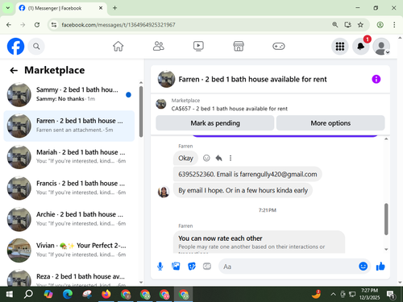The width and height of the screenshot is (403, 302).
Task: Open the account profile dropdown
Action: click(381, 47)
